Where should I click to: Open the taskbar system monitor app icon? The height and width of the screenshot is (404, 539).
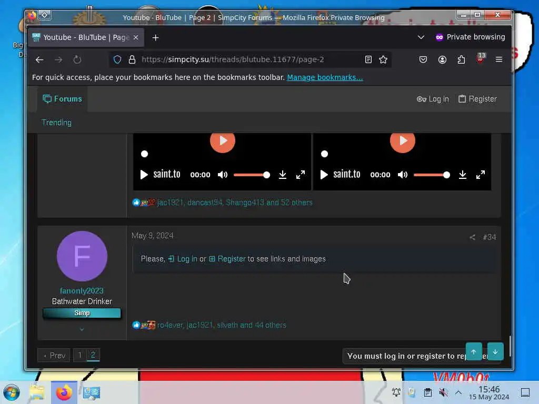coord(92,392)
